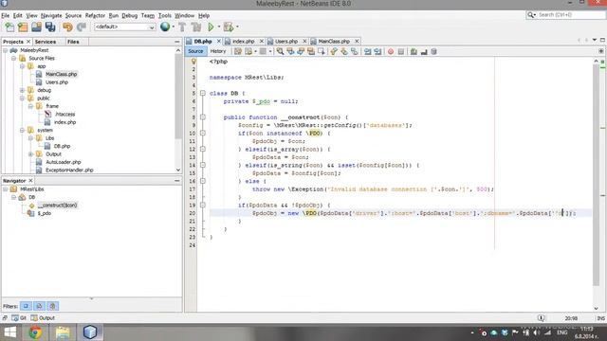The height and width of the screenshot is (341, 607).
Task: Switch to the index.php editor tab
Action: pos(243,42)
